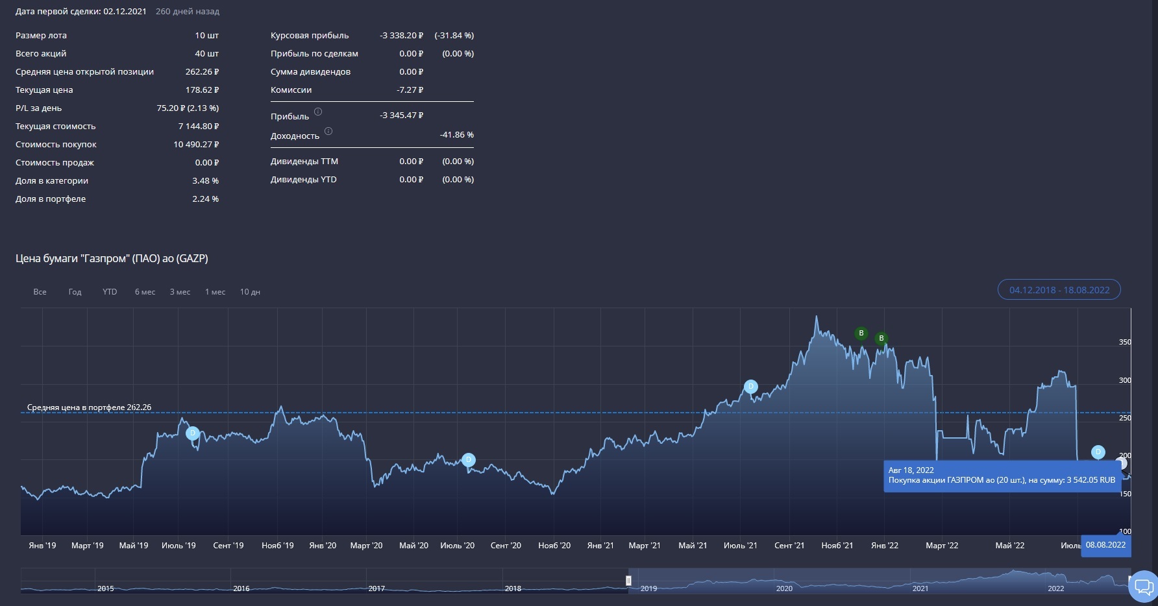
Task: Click the Доля в портфеле value 2.24 %
Action: 205,199
